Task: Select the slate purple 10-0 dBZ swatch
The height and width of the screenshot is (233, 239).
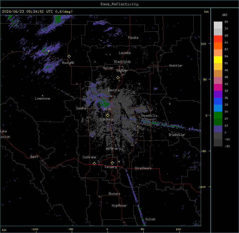Action: point(218,129)
